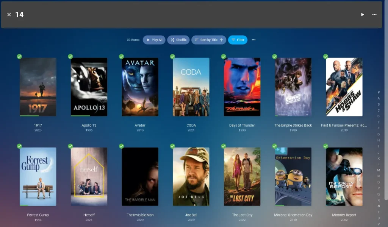Open the 1917 poster

[38, 87]
